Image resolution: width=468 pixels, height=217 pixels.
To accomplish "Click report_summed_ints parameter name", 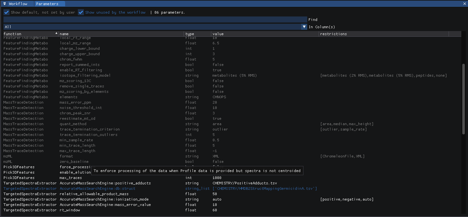I will (79, 65).
